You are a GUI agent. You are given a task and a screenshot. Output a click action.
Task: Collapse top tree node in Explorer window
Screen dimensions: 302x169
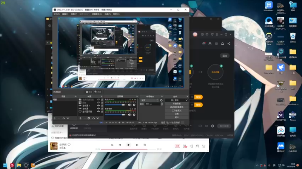tap(48, 42)
